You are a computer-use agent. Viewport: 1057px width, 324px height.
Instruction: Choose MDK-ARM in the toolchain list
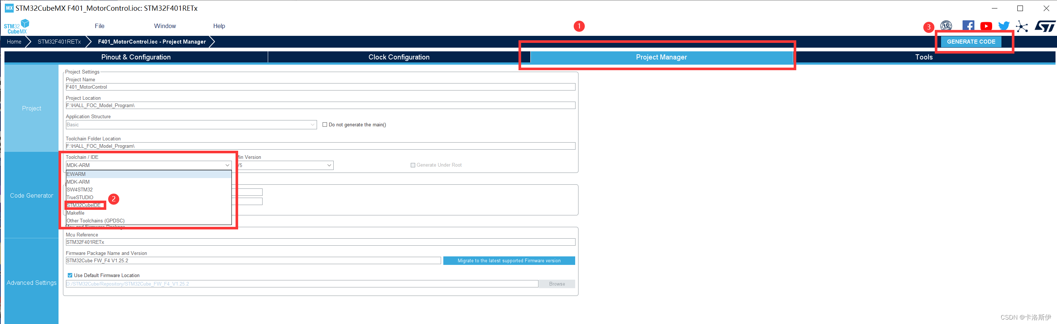coord(149,182)
